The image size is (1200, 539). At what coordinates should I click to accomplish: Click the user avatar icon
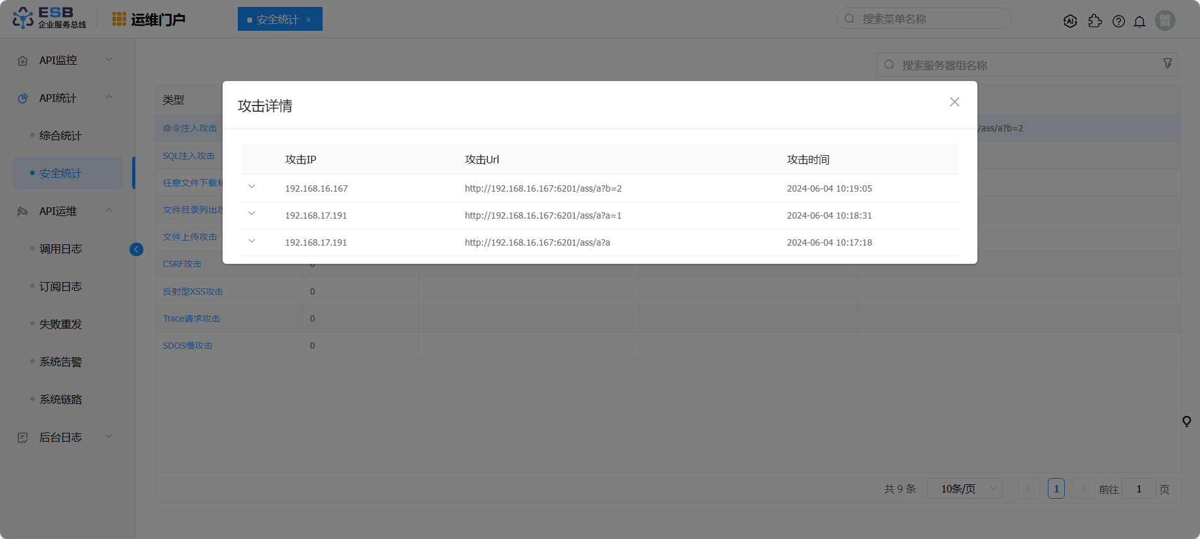tap(1165, 20)
